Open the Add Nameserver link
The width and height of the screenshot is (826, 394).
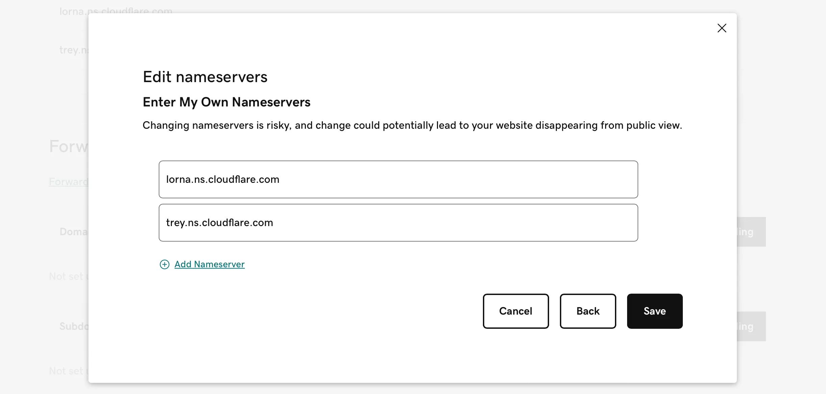209,264
